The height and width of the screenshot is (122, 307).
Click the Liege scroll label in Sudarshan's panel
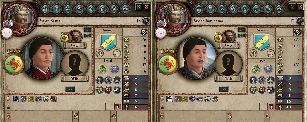[x=228, y=45]
